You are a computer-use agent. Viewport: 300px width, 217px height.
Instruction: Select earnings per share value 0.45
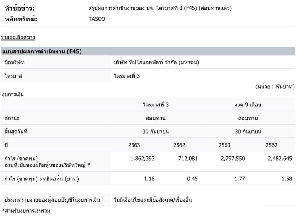tap(192, 178)
